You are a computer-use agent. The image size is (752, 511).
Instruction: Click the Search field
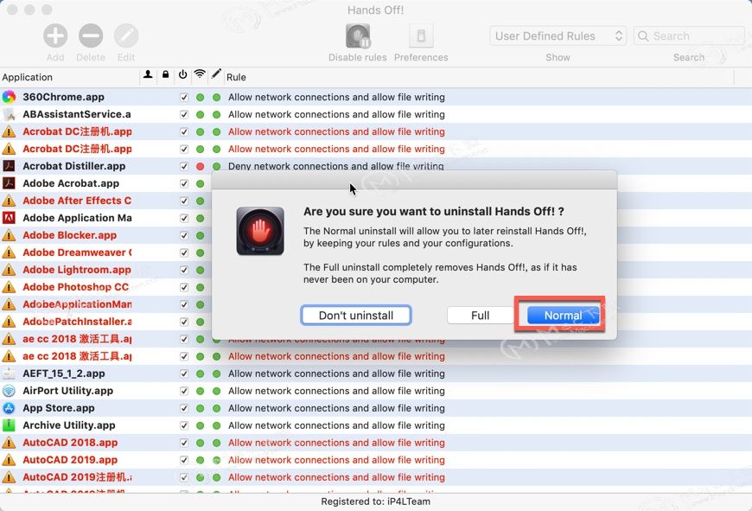coord(689,36)
